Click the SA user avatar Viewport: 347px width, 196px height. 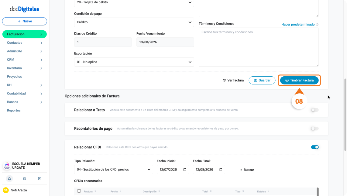[x=6, y=190]
